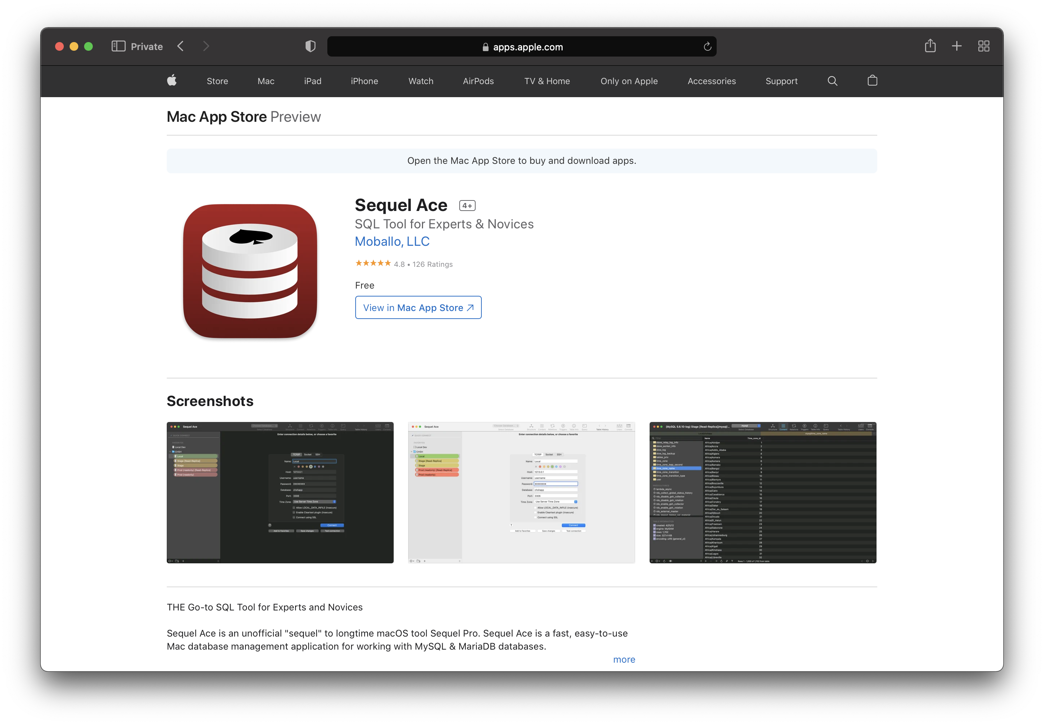Open a new tab with plus icon
This screenshot has height=725, width=1044.
[x=957, y=46]
